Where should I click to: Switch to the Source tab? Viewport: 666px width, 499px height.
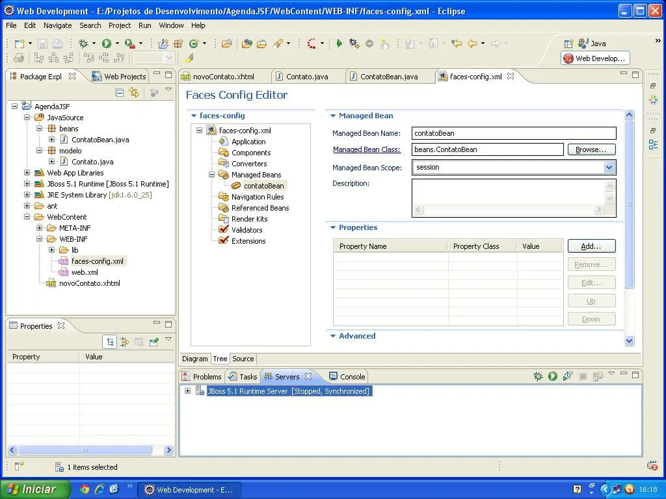243,359
